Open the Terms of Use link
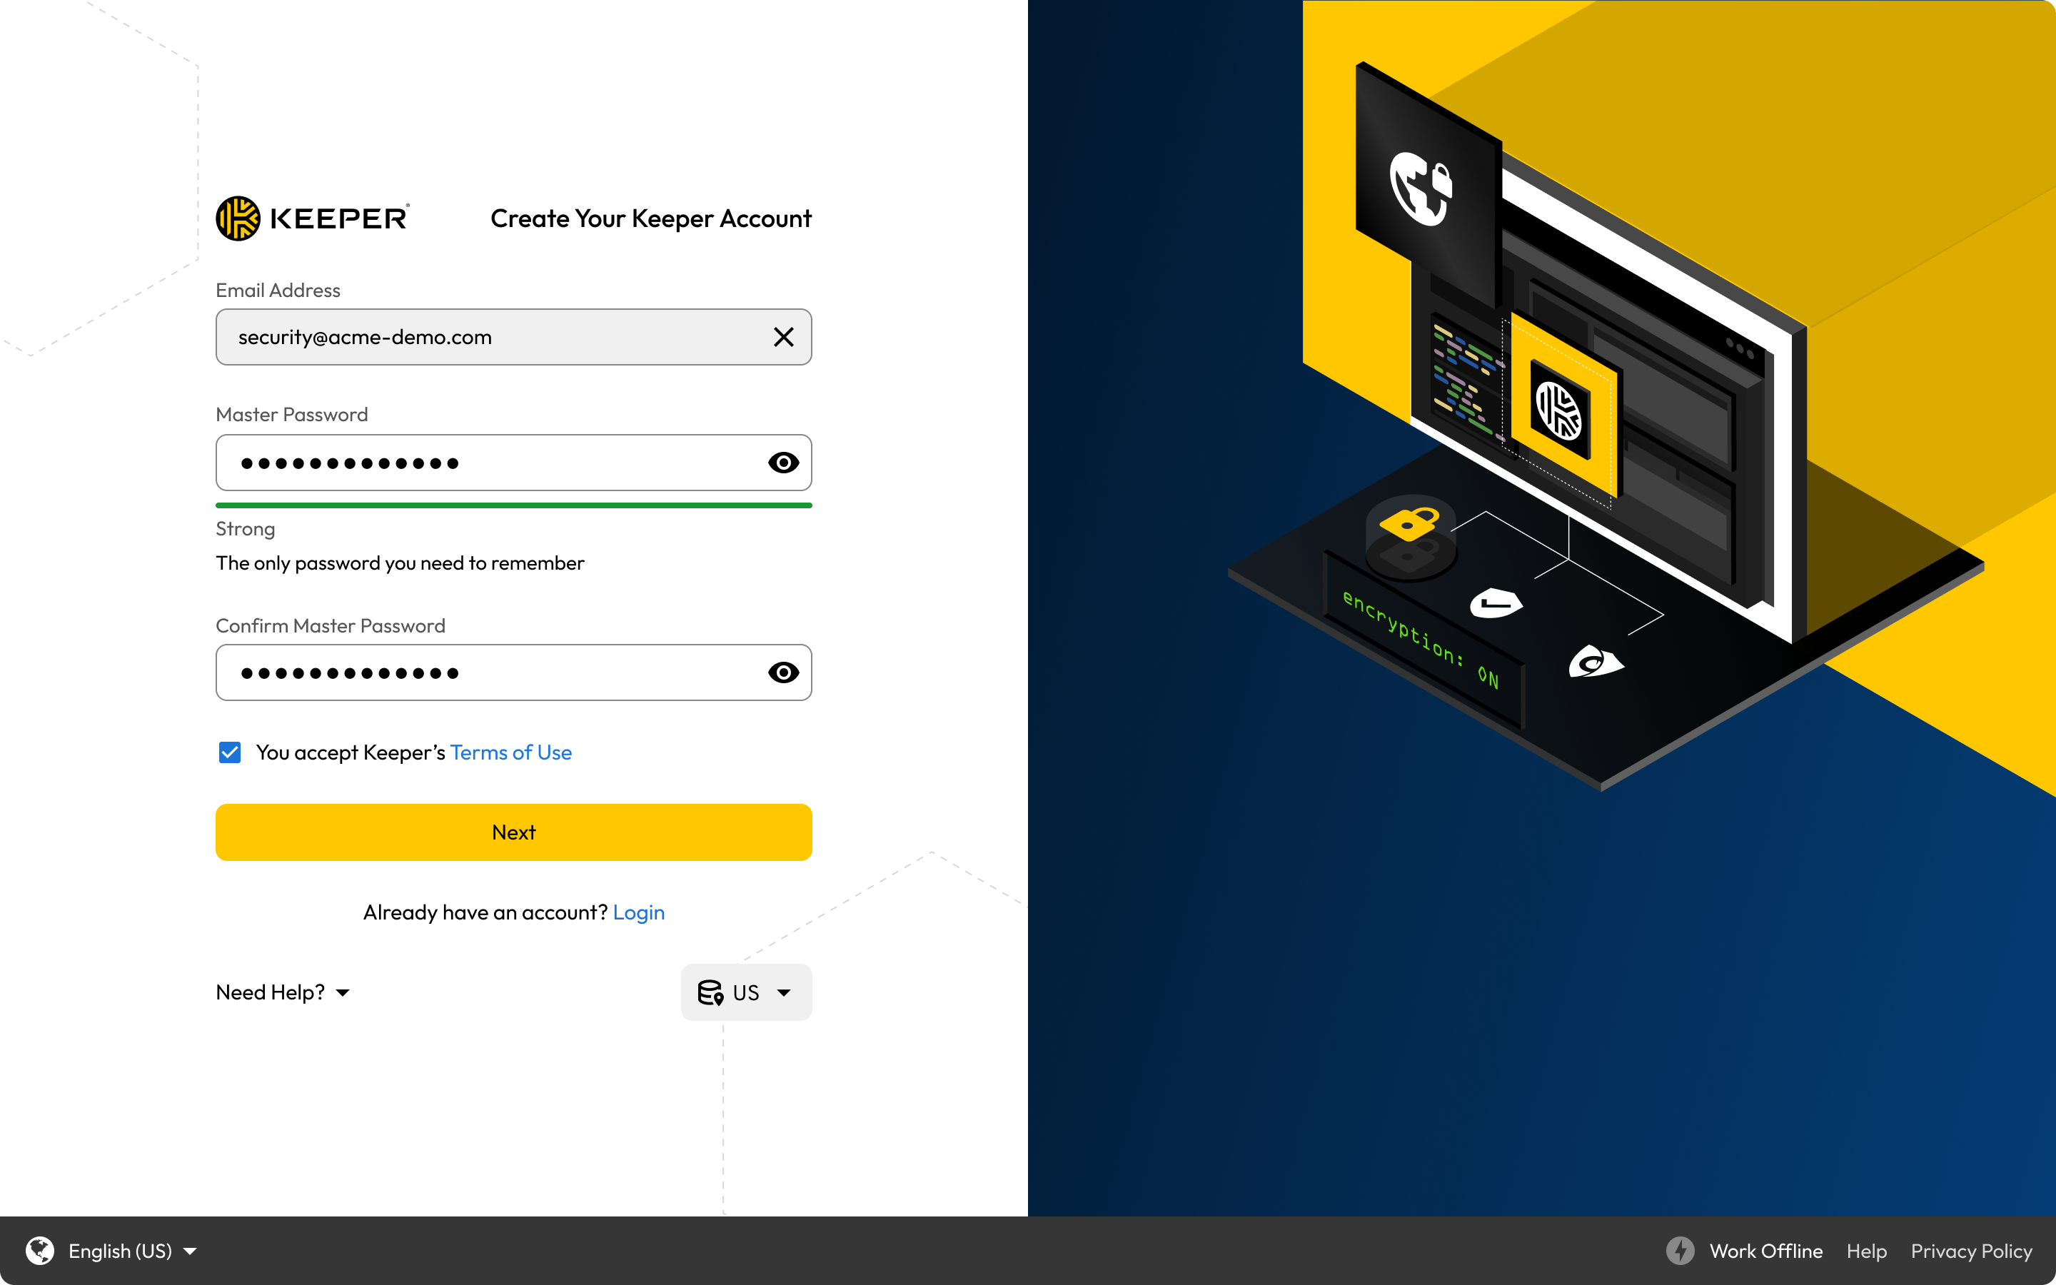Screen dimensions: 2056x1285 (510, 752)
